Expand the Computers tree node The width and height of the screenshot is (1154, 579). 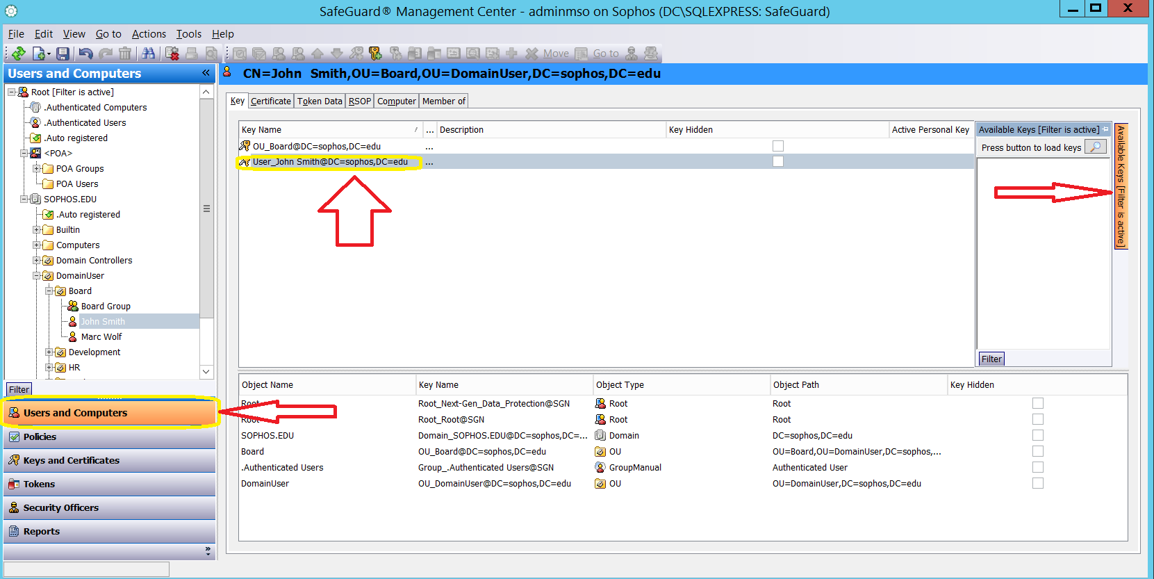[36, 245]
